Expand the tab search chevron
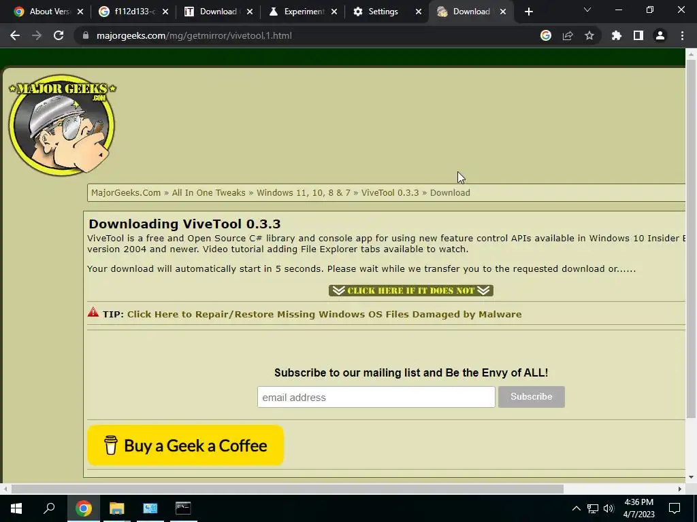697x522 pixels. (587, 10)
